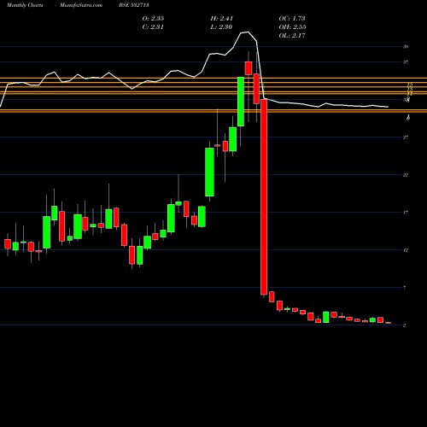Click the 22 price axis label
Screen dimensions: 427x427
[x=406, y=175]
